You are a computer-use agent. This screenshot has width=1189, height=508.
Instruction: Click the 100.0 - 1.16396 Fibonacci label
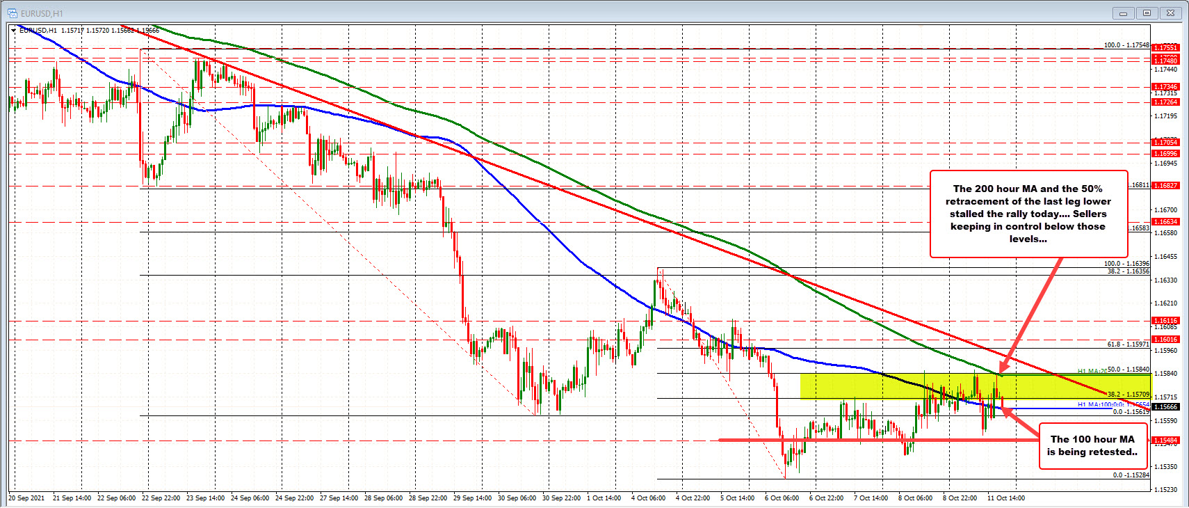(x=1126, y=264)
